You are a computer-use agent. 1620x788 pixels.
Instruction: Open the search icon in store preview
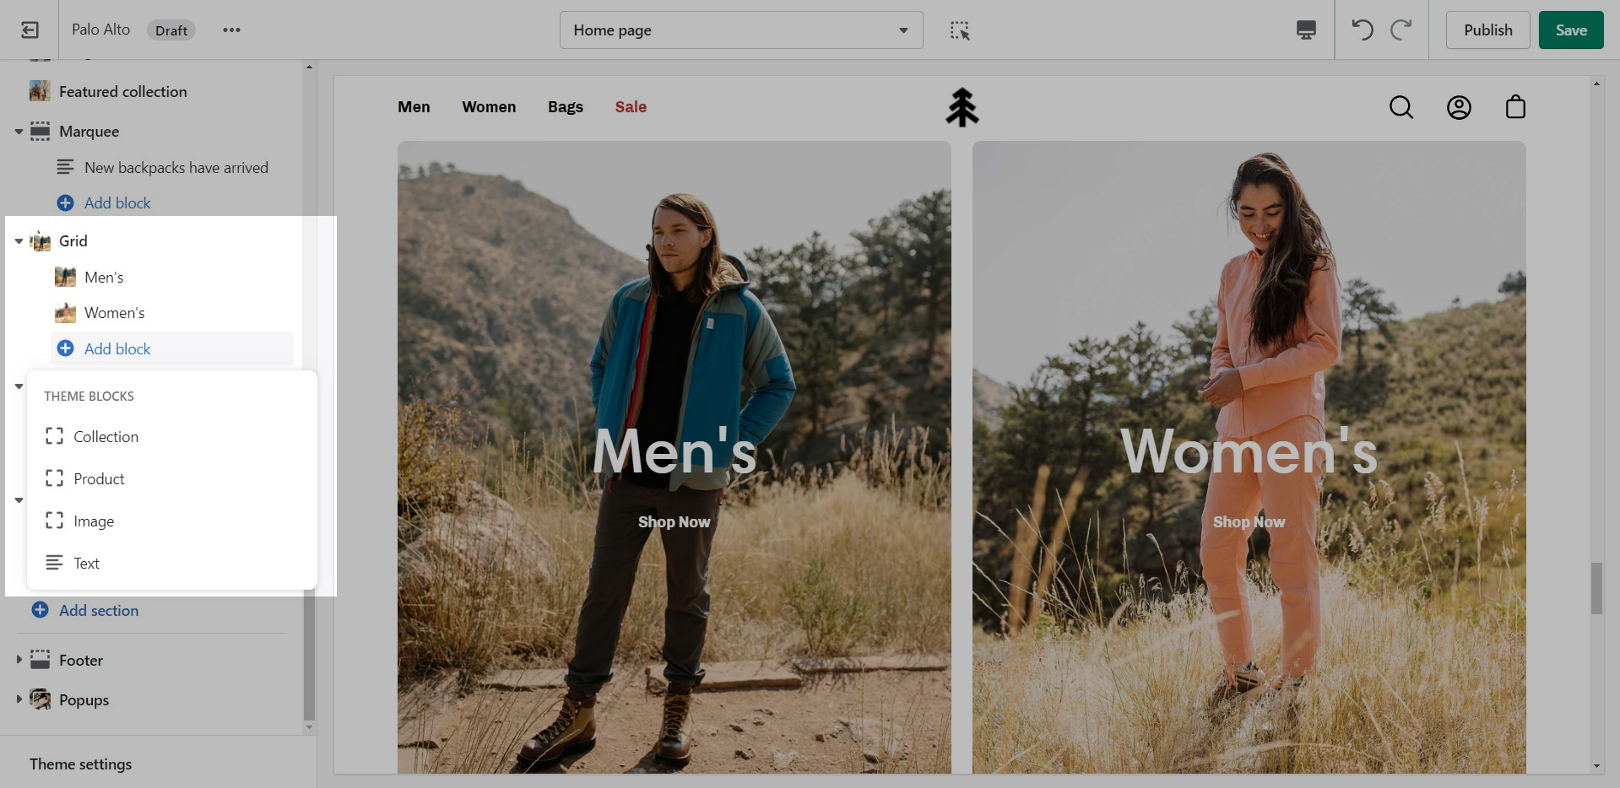[x=1401, y=107]
